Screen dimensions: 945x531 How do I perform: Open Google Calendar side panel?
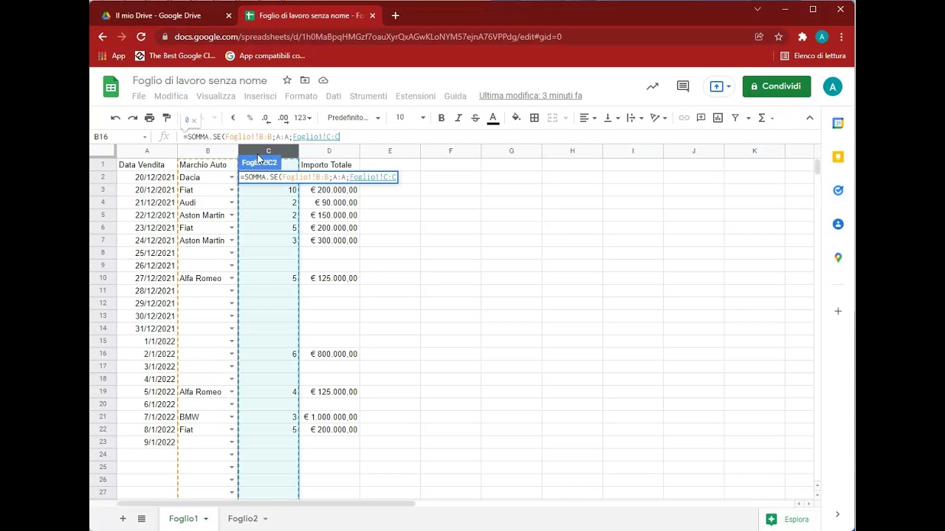[x=838, y=123]
